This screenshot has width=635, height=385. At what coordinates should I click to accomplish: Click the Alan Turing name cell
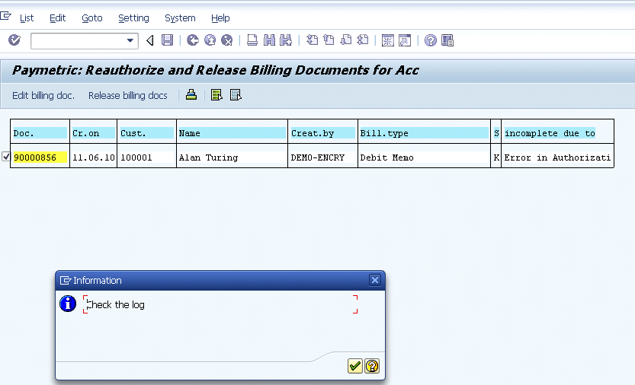232,157
